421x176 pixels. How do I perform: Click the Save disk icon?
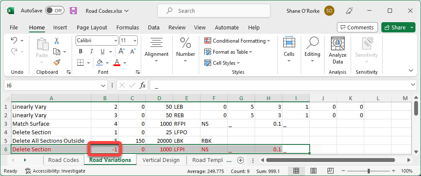pos(73,11)
